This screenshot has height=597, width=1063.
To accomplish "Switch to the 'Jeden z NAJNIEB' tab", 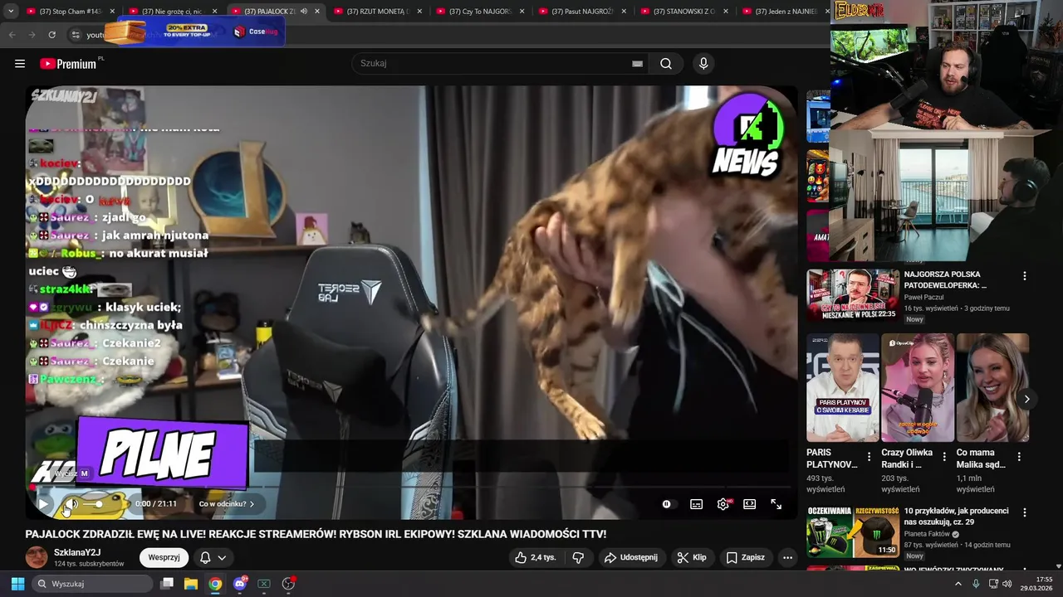I will point(786,12).
